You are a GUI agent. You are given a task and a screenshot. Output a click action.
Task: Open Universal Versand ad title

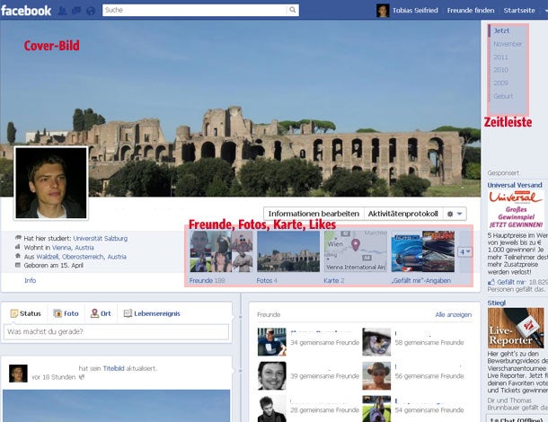[515, 185]
